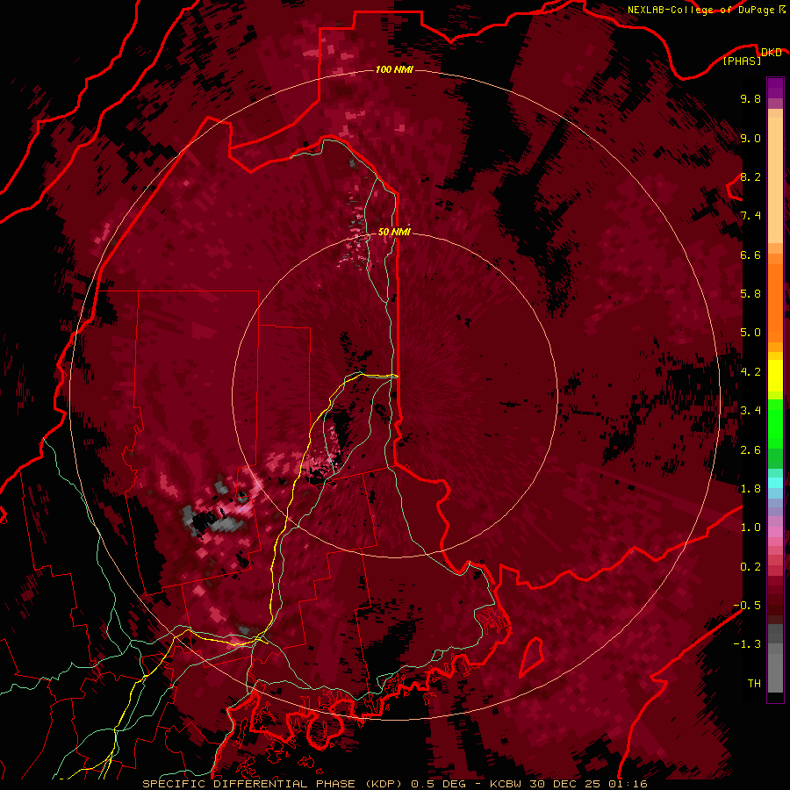
Task: Click the [PHAS] label above the color bar
Action: [x=742, y=61]
